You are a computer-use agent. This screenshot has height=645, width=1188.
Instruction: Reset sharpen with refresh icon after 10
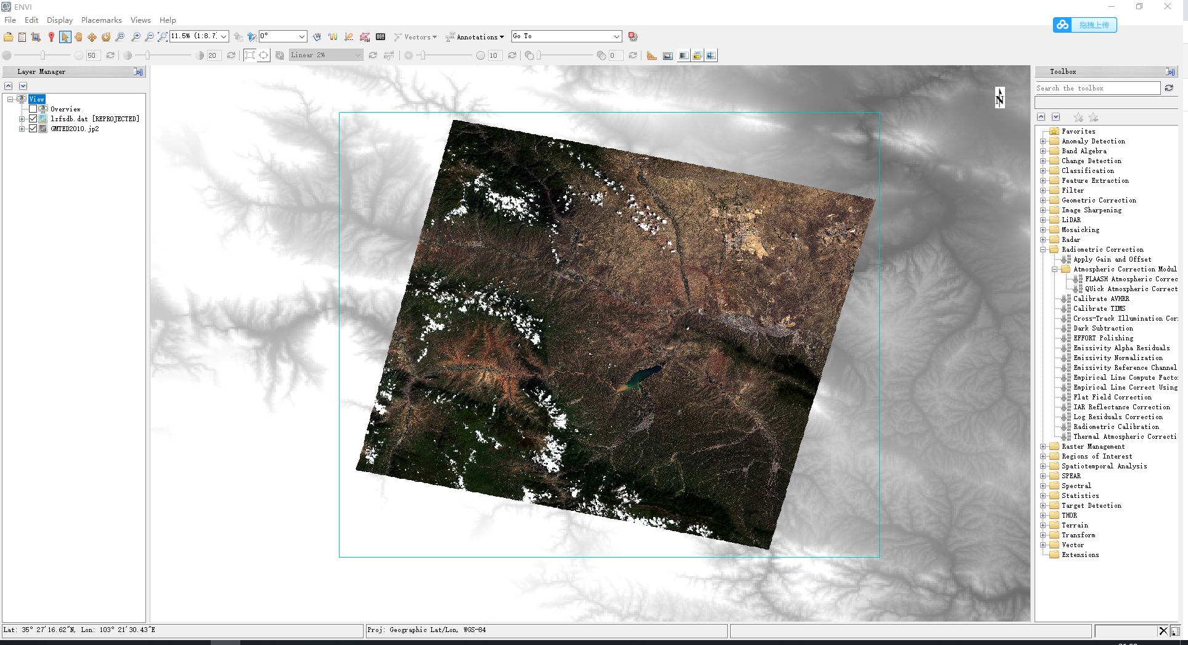pyautogui.click(x=512, y=55)
